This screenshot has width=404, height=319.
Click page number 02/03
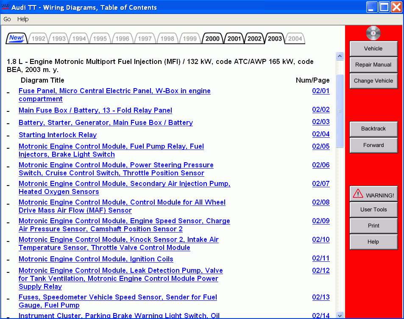click(x=321, y=122)
